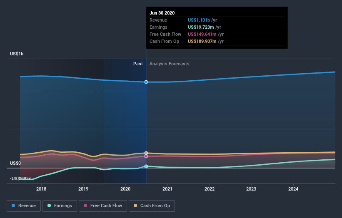Click the US$19.723m earnings value in tooltip
The image size is (342, 218).
(201, 27)
